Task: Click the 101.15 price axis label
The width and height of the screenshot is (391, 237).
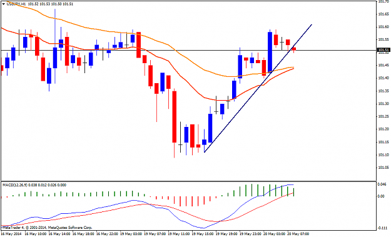Action: pos(383,142)
